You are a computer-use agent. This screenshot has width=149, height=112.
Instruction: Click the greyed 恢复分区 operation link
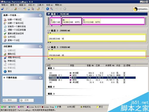(x=12, y=68)
